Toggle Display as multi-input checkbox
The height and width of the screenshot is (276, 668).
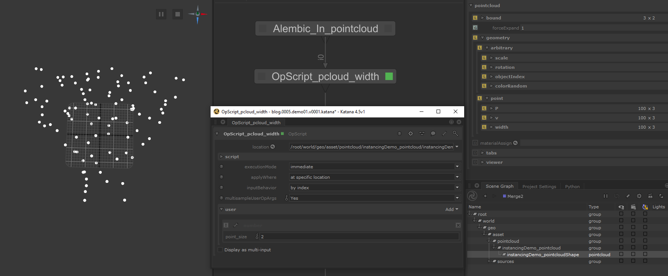click(220, 249)
